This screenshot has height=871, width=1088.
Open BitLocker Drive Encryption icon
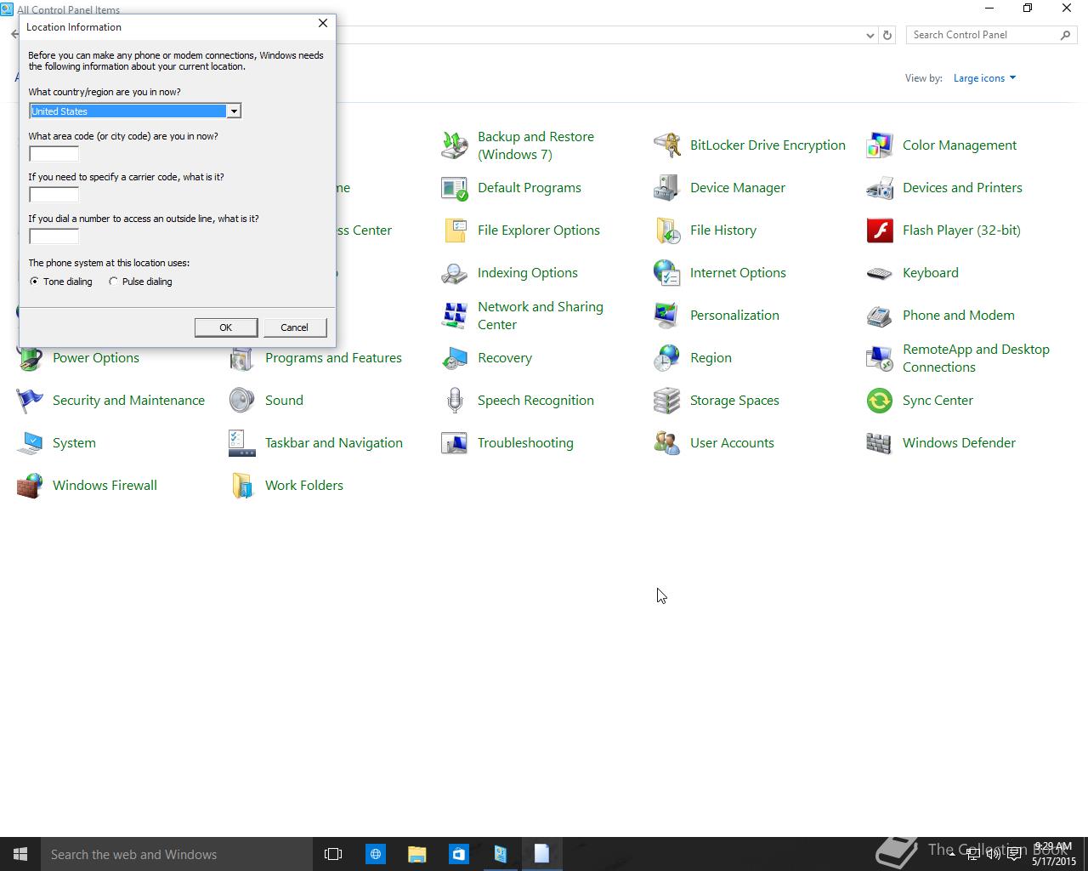click(667, 145)
